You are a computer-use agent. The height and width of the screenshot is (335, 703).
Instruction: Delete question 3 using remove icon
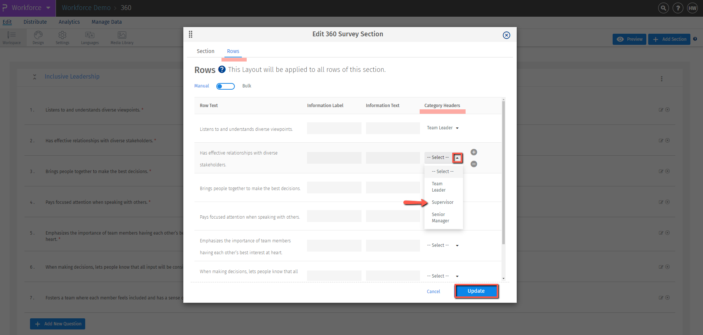click(667, 171)
